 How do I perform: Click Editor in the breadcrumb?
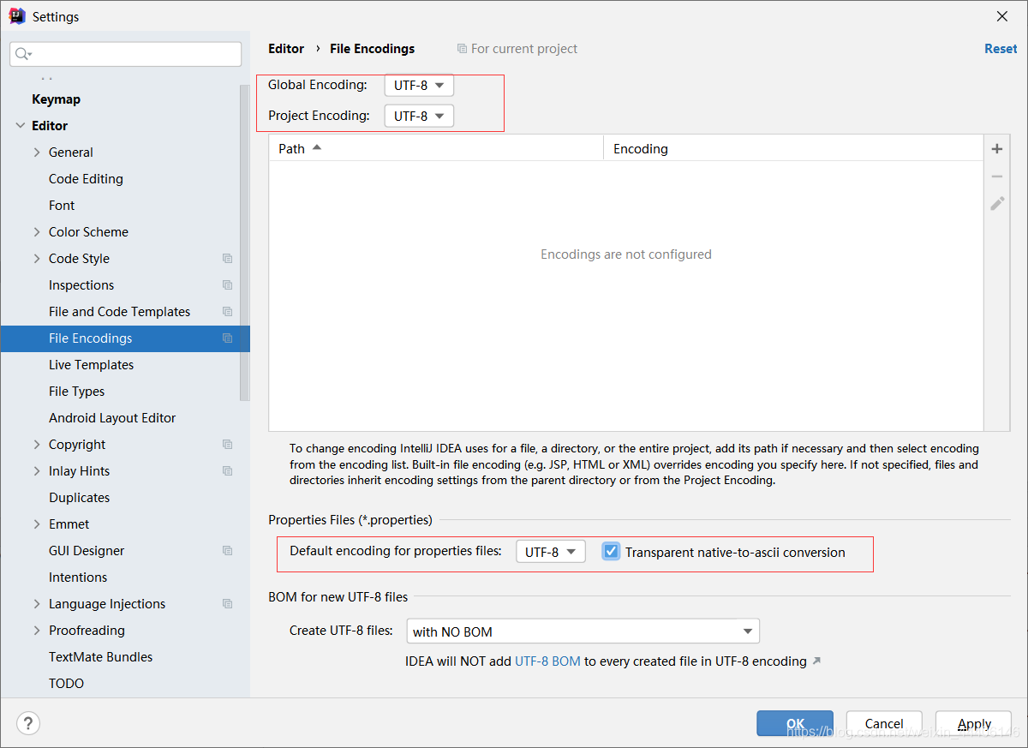pos(286,49)
